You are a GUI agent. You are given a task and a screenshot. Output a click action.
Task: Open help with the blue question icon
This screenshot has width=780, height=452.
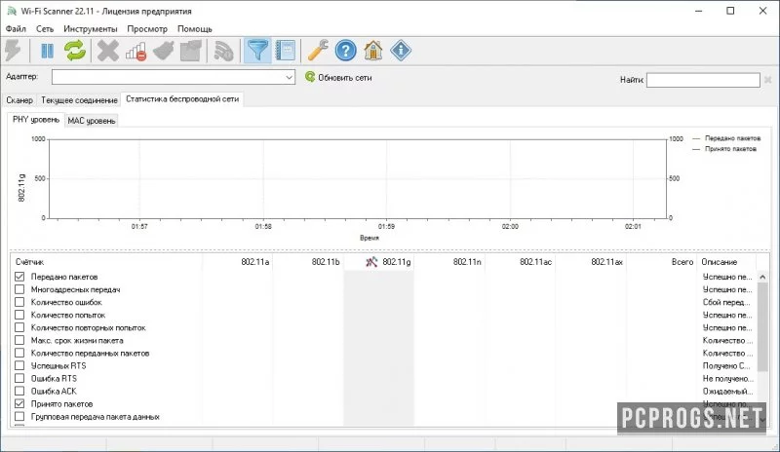346,51
